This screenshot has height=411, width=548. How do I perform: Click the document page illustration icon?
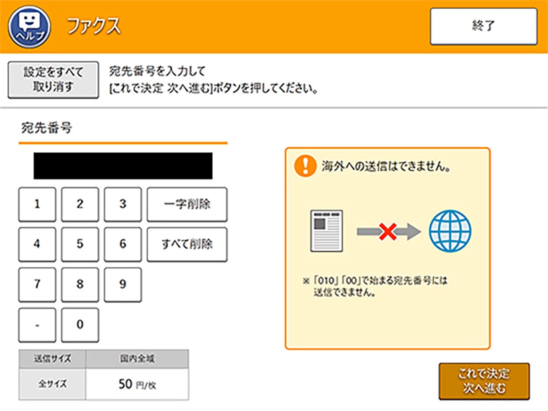(x=327, y=231)
